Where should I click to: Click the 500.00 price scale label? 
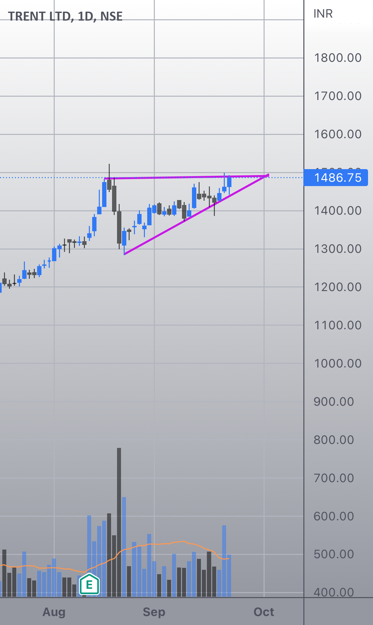tap(334, 554)
